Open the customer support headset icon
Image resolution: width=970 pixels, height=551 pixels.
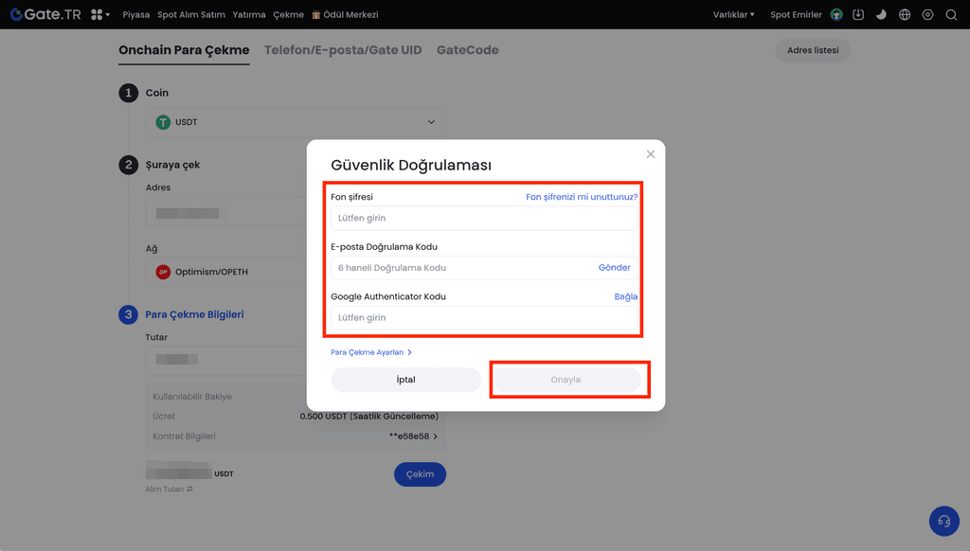pyautogui.click(x=943, y=521)
